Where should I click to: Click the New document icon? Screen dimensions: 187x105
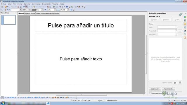(x=2, y=7)
